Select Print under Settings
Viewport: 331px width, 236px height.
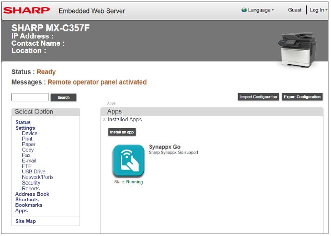pos(27,139)
